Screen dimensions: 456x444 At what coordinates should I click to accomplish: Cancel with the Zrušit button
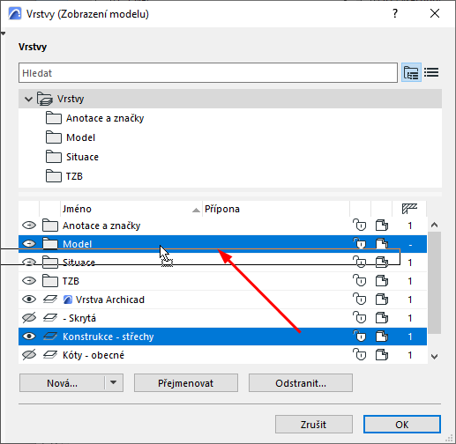pos(314,425)
